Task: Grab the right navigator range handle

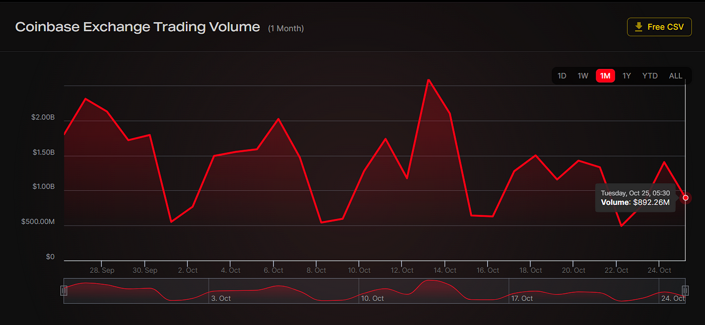Action: pyautogui.click(x=685, y=290)
